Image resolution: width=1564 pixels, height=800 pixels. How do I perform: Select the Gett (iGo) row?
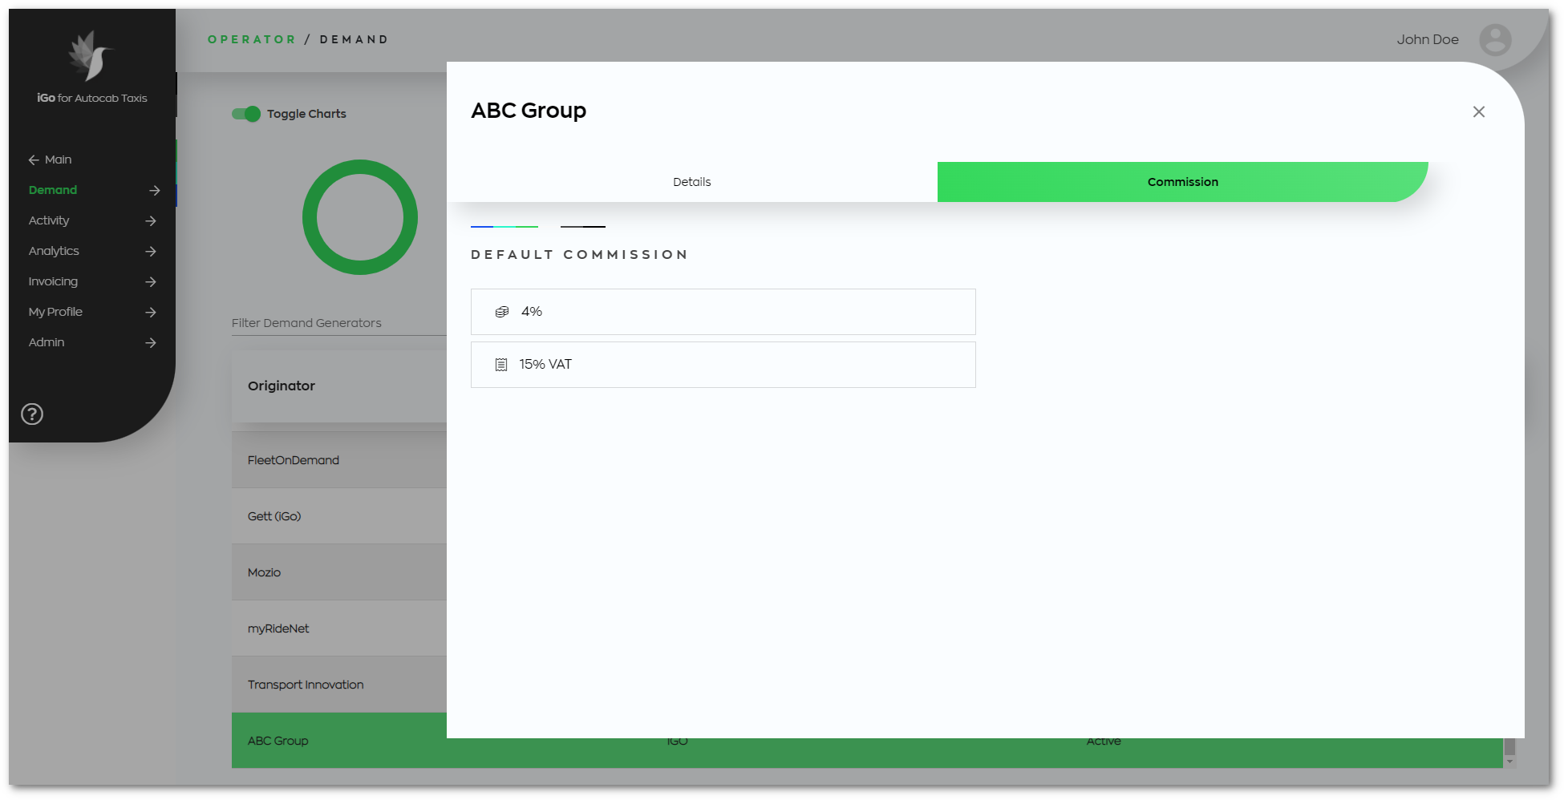click(339, 516)
